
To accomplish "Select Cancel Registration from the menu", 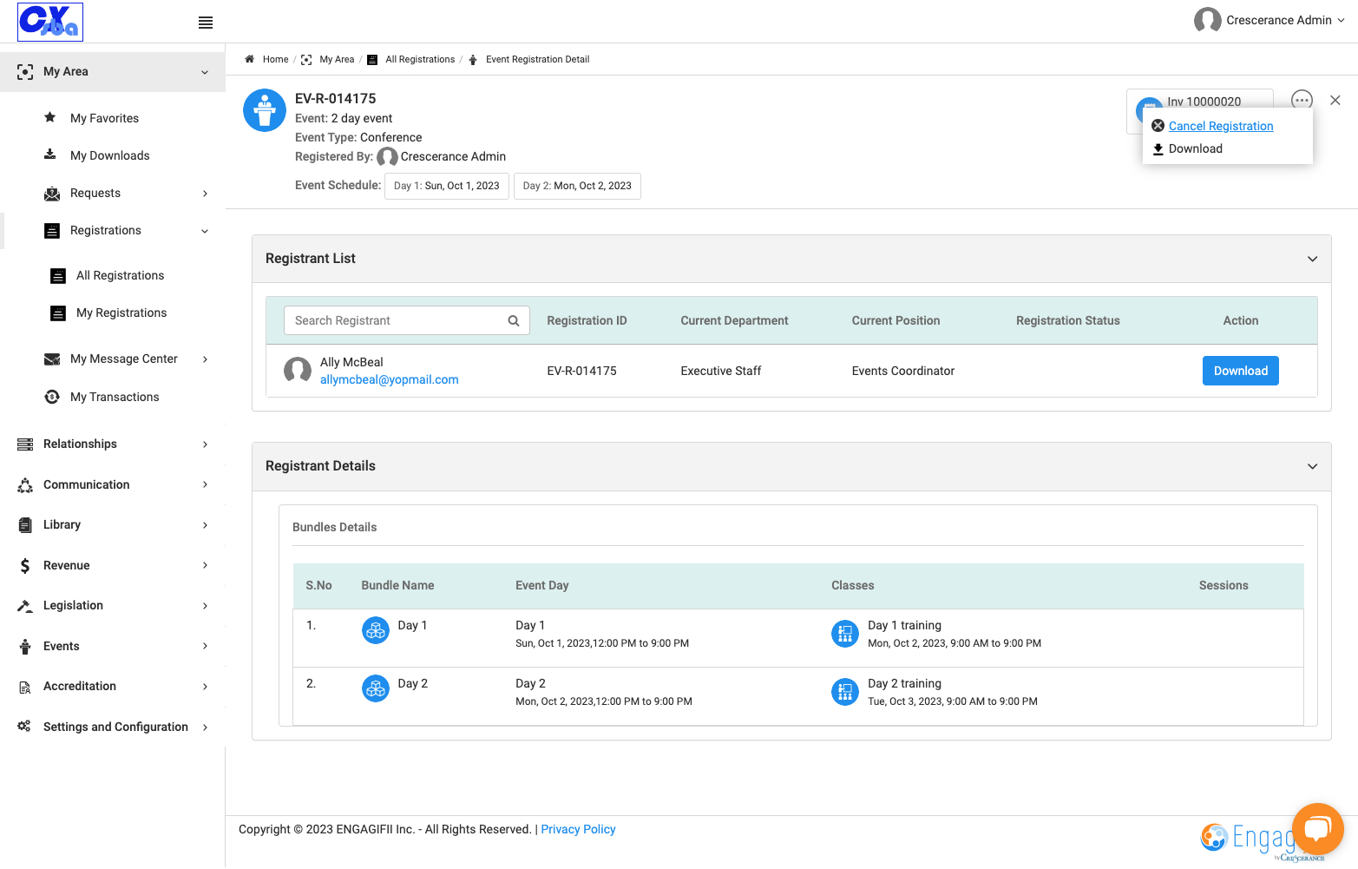I will 1221,126.
